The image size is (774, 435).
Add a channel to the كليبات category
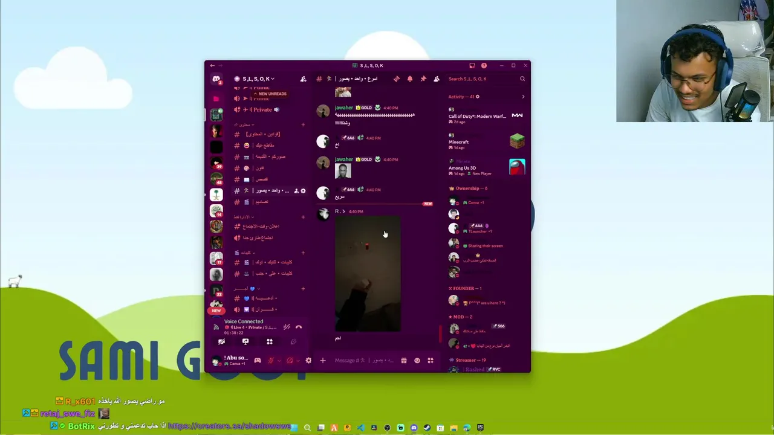click(x=303, y=253)
